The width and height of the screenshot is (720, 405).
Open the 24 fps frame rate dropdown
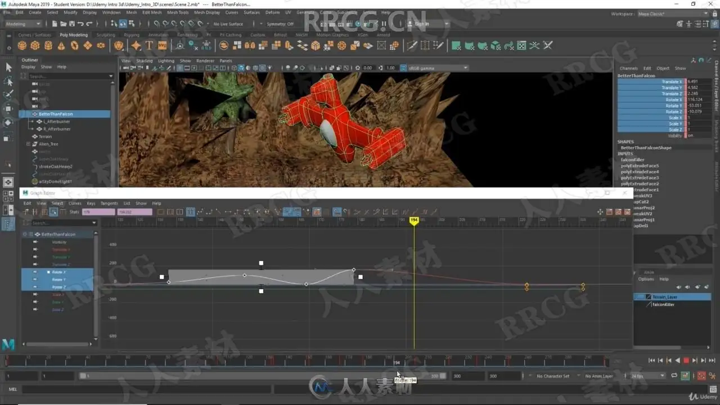tap(647, 376)
